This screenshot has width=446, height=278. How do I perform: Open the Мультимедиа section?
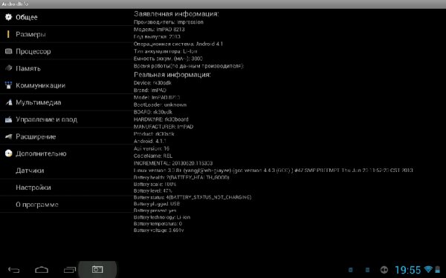(x=66, y=102)
